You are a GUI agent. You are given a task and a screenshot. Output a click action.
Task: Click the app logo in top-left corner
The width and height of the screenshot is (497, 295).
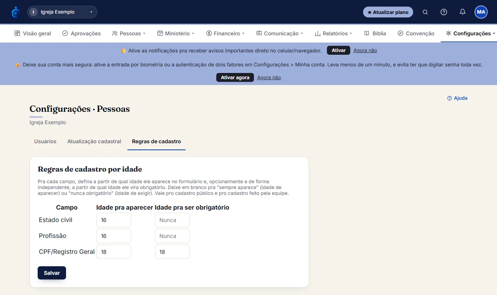[16, 12]
